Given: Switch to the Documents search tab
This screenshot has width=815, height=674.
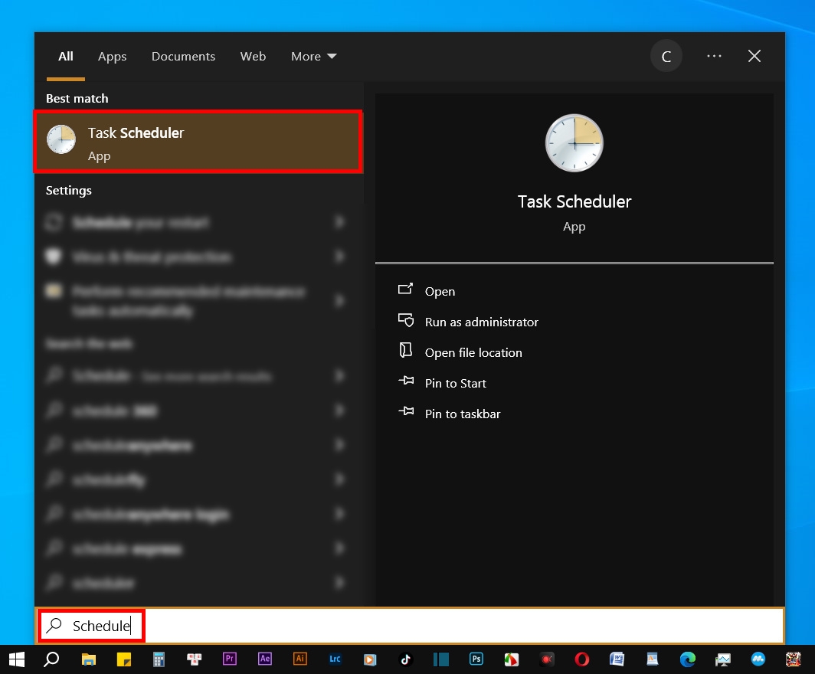Looking at the screenshot, I should [x=183, y=56].
